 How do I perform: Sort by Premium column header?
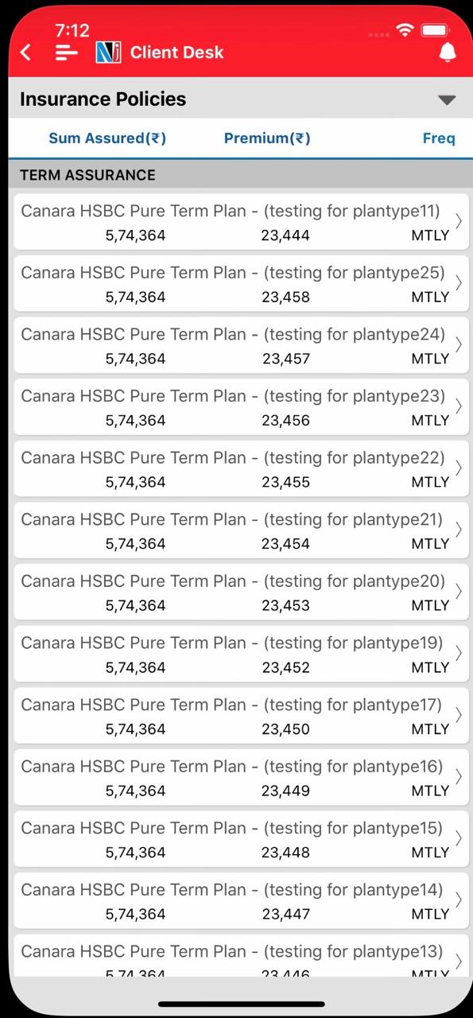[x=267, y=138]
